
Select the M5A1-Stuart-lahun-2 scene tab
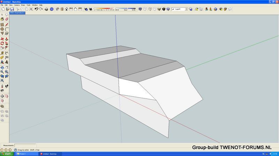(x=17, y=13)
